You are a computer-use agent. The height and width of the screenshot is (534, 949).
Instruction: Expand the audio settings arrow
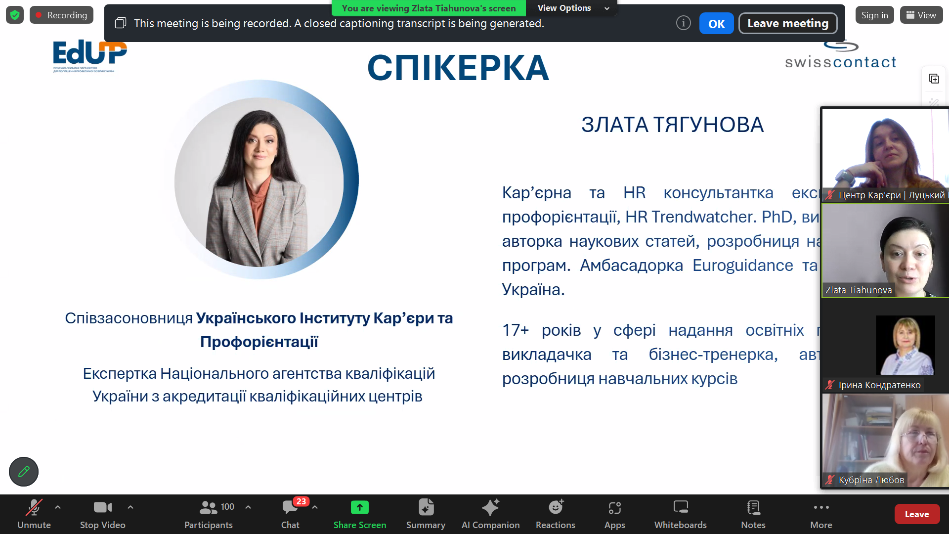pos(58,507)
